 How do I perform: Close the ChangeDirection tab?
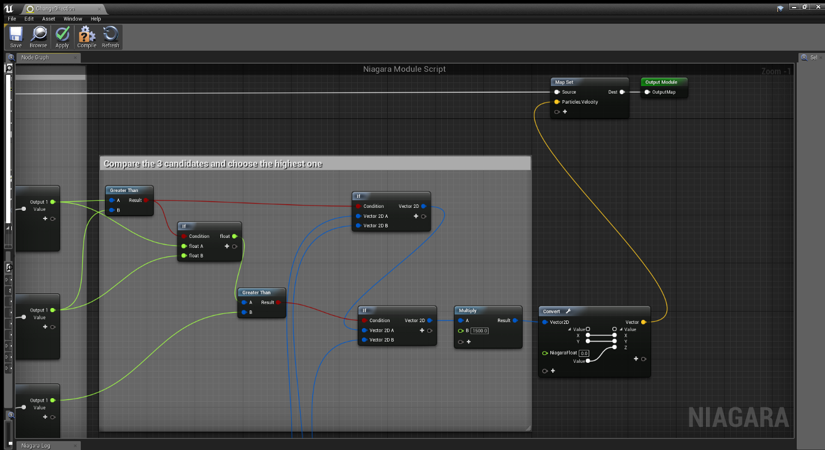[x=100, y=9]
